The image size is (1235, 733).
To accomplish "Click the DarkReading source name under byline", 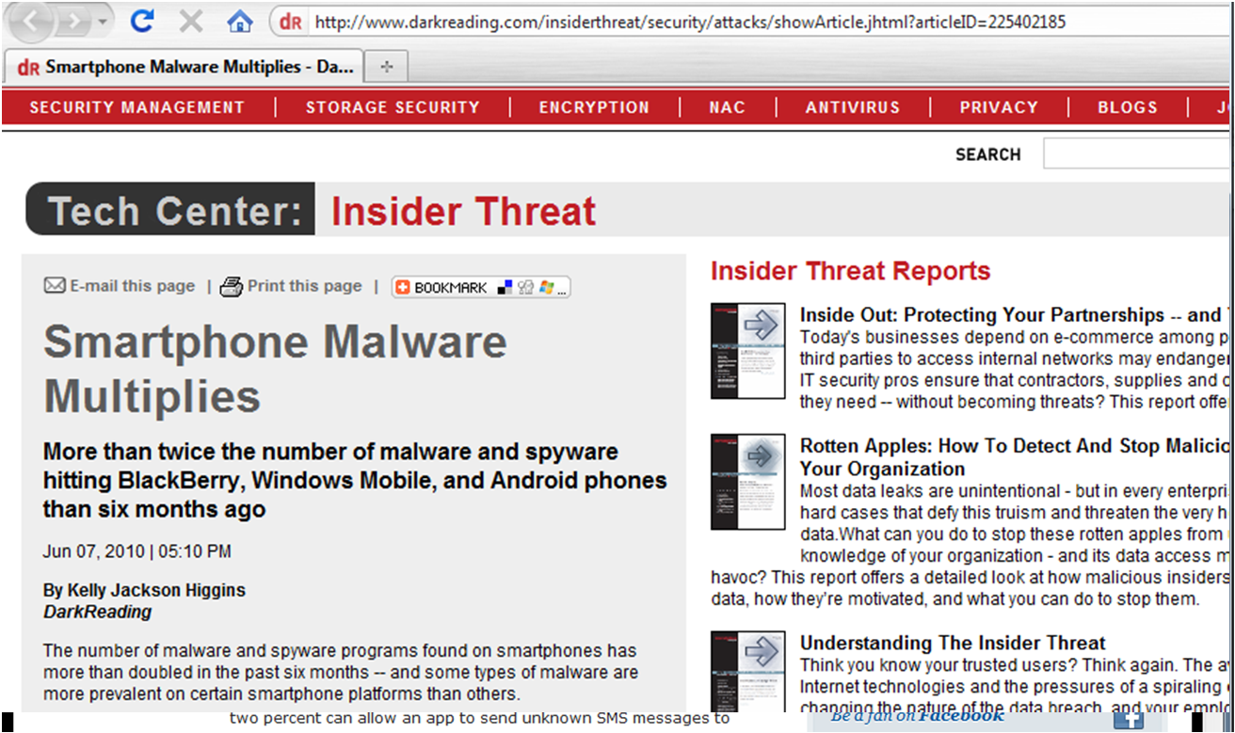I will [x=98, y=612].
